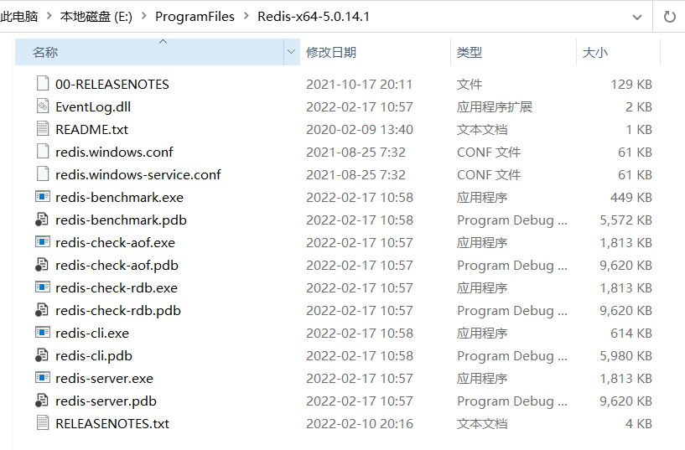
Task: Click the README.txt text file icon
Action: coord(43,129)
